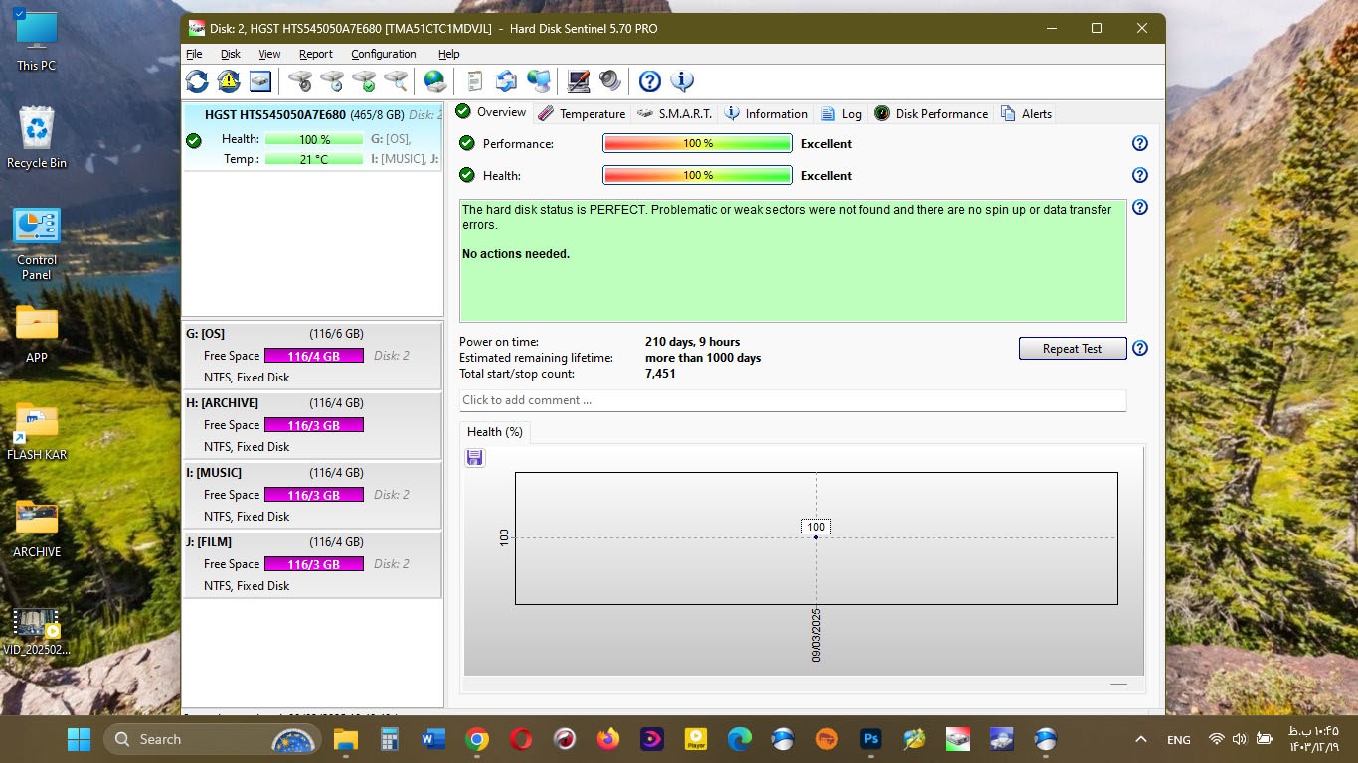Click the disk with clock toolbar icon
The image size is (1358, 763).
[x=332, y=81]
